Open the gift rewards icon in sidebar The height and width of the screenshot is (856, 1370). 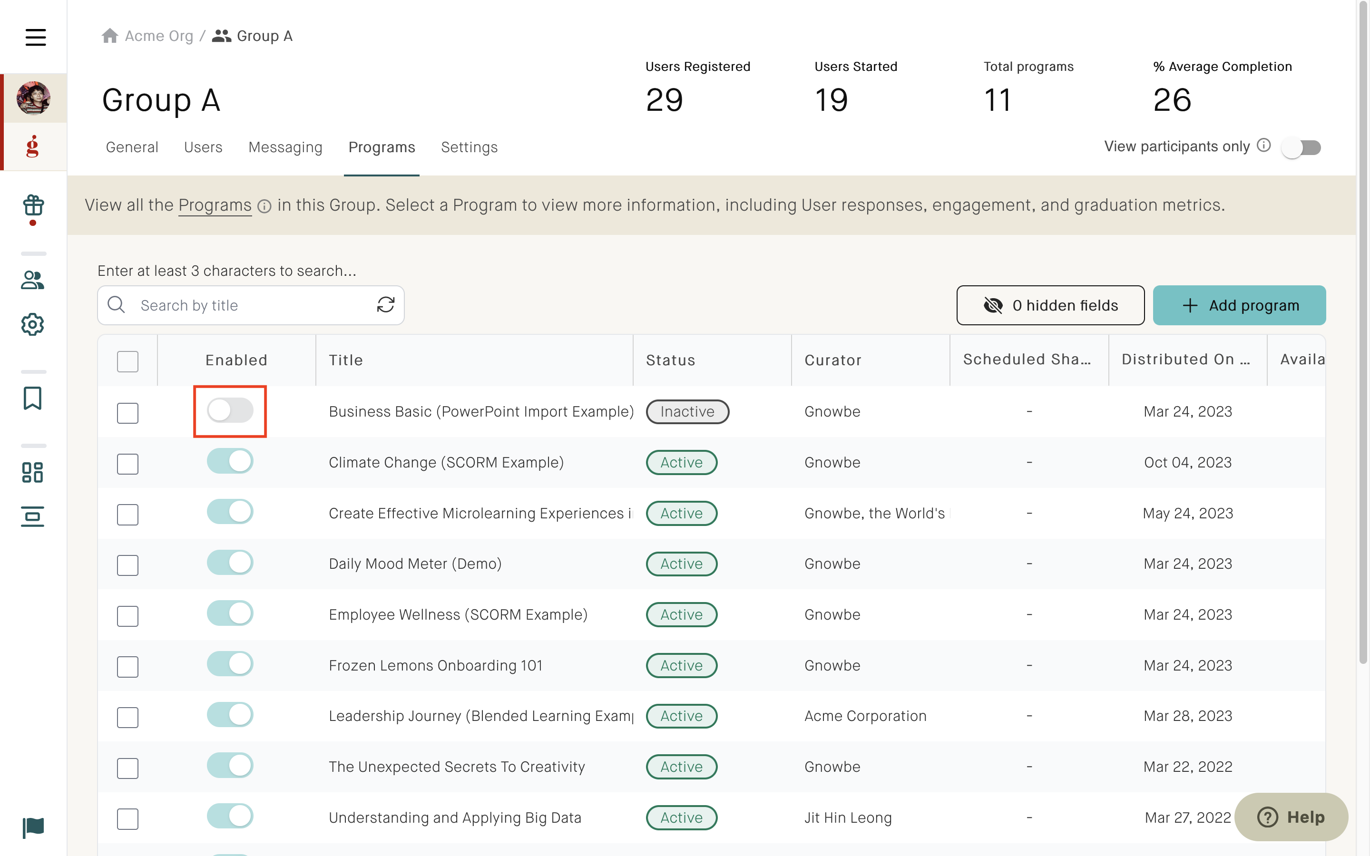point(33,205)
